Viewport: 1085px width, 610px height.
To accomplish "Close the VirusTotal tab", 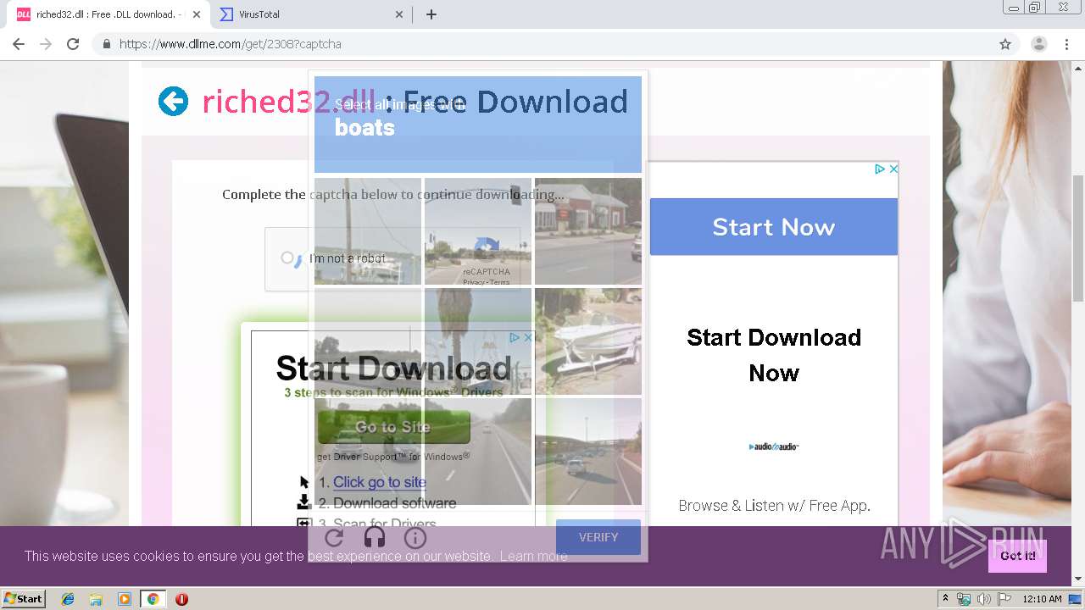I will pos(399,14).
